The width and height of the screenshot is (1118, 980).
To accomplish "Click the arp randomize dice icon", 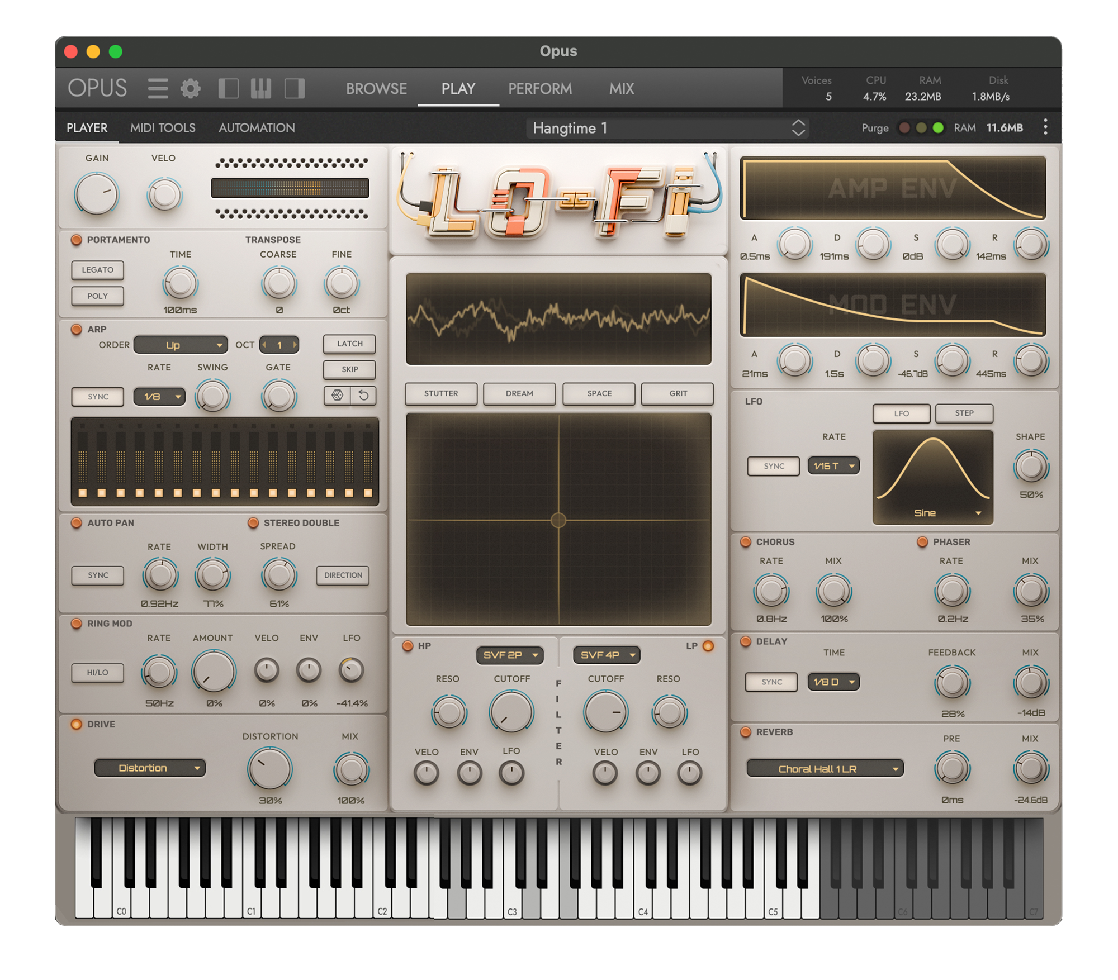I will [337, 396].
